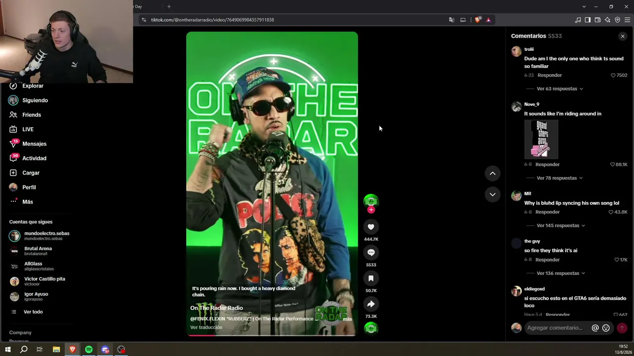This screenshot has width=634, height=356.
Task: Open the Brave Wallet icon
Action: point(598,20)
